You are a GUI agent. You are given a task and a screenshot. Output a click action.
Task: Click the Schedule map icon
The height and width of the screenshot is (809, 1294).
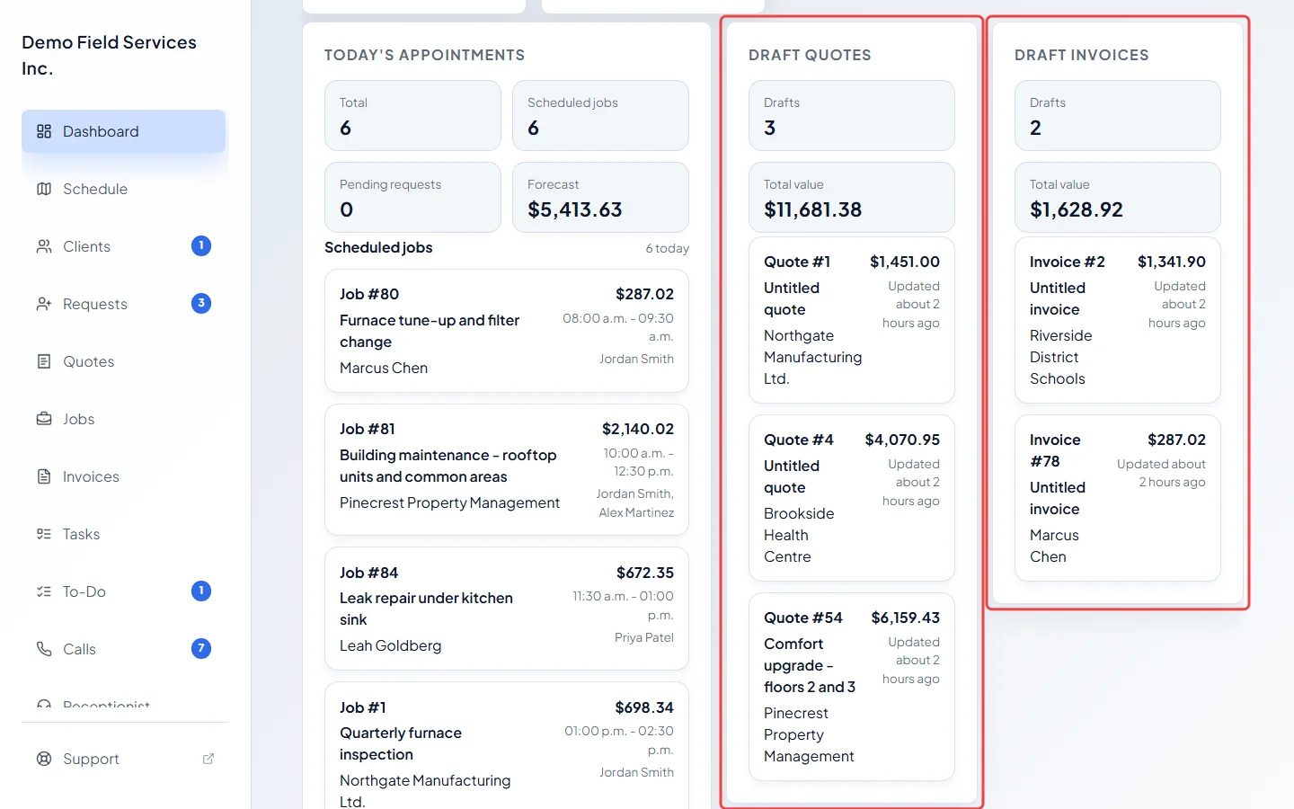click(x=44, y=189)
